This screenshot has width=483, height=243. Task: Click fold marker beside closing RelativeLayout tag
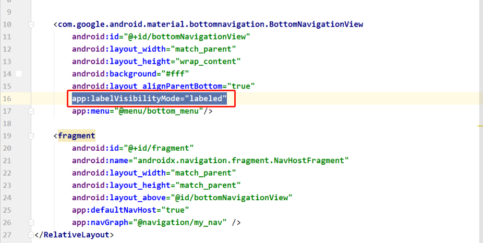pos(31,235)
